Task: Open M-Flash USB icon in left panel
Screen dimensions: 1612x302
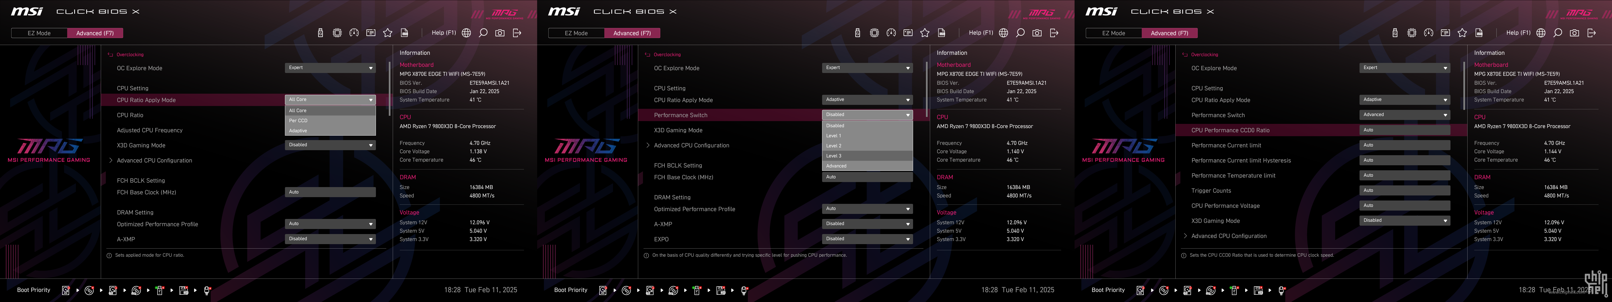Action: tap(320, 33)
